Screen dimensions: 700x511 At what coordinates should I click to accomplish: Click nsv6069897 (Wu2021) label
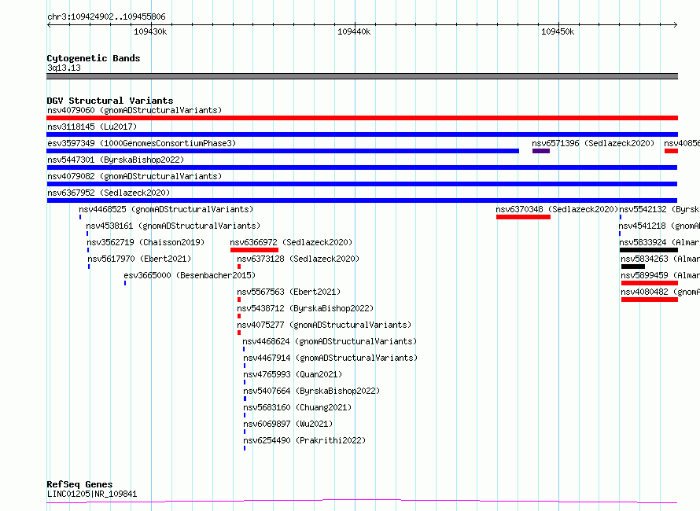click(x=288, y=424)
